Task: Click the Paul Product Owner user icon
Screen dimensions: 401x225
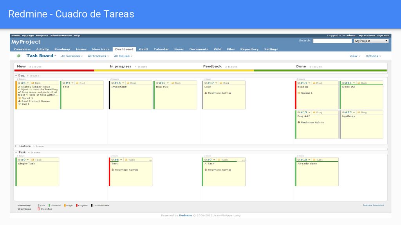Action: pos(20,101)
